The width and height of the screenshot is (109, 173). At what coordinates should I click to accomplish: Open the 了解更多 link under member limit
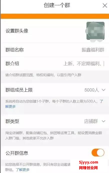pyautogui.click(x=10, y=107)
